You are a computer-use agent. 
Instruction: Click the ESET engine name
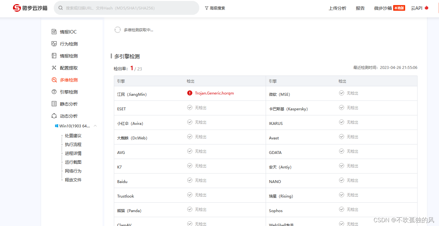(121, 109)
